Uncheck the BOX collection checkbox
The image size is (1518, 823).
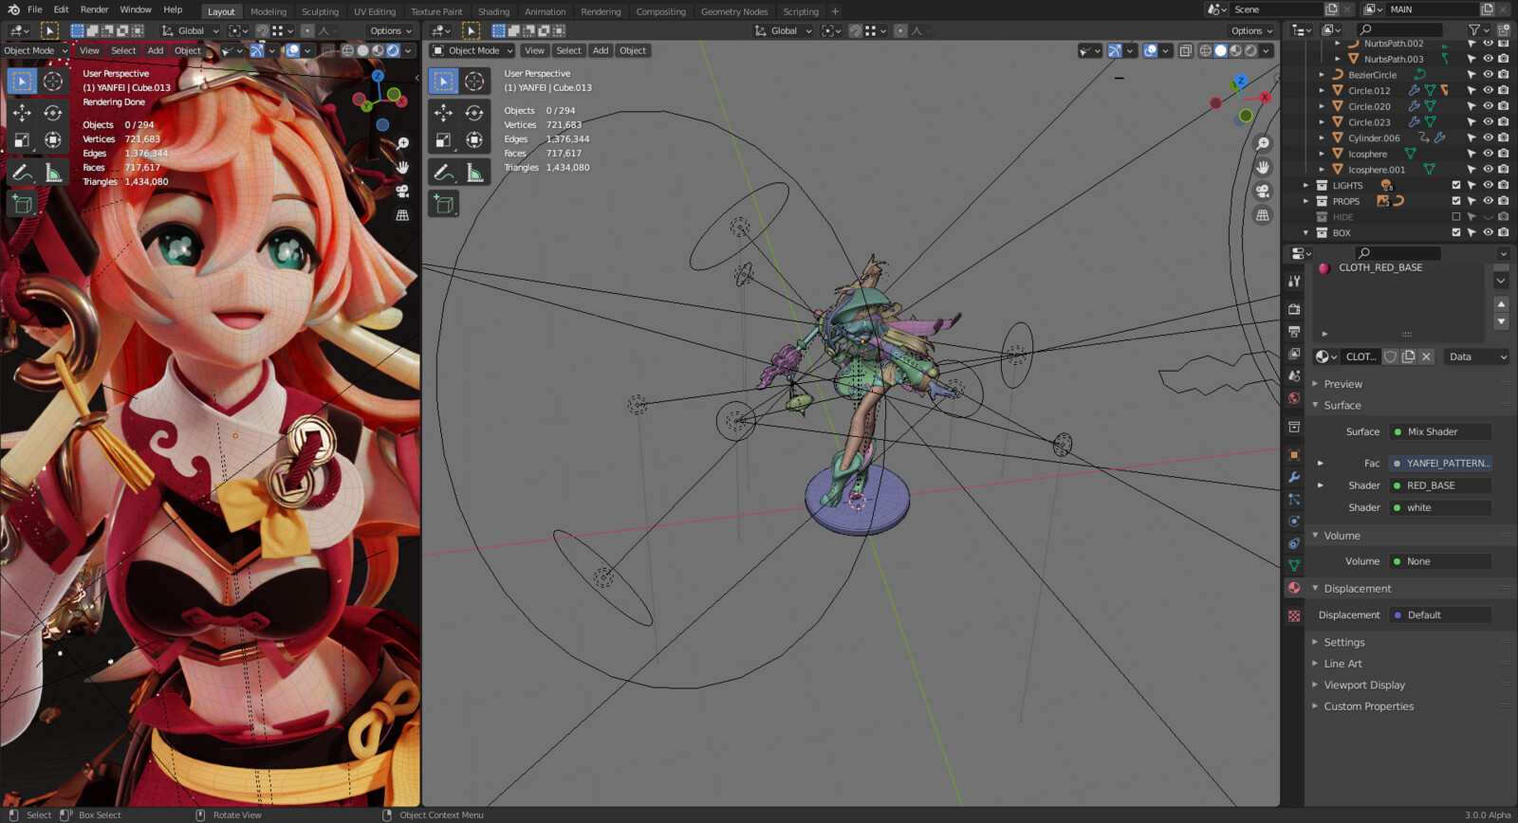1456,232
